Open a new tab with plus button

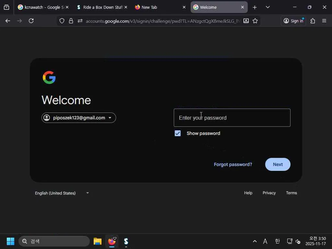tap(255, 7)
